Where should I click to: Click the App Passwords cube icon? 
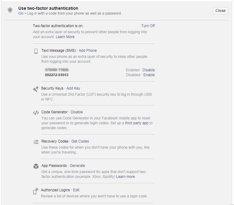36,166
